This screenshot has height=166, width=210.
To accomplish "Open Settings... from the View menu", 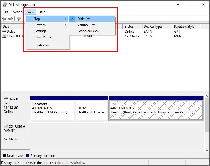I will tap(41, 31).
